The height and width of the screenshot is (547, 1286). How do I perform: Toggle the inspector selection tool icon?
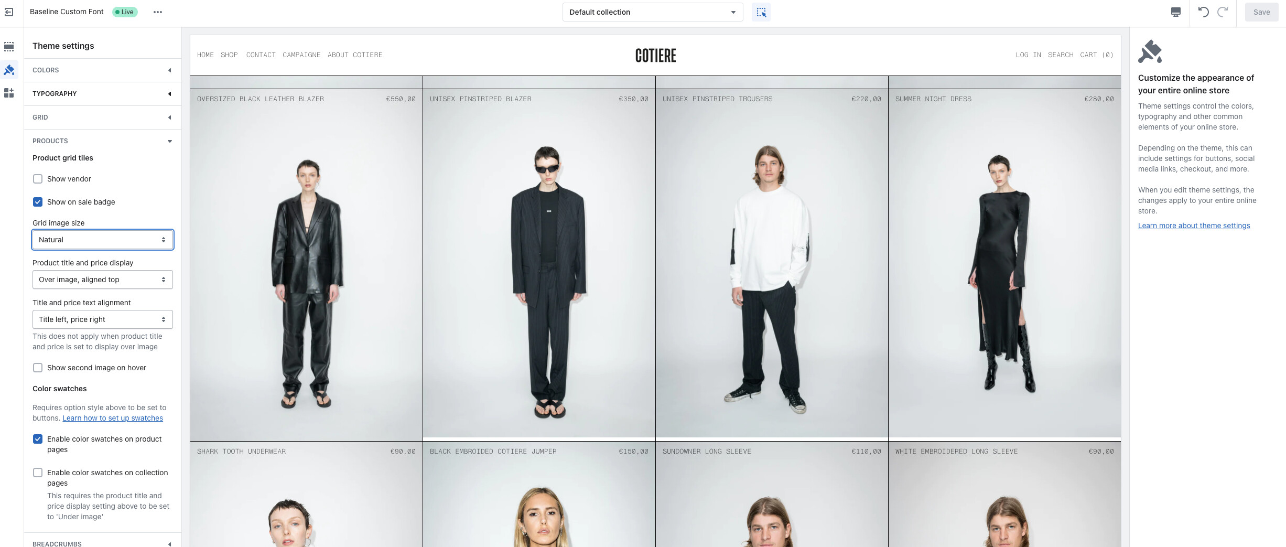click(x=761, y=12)
